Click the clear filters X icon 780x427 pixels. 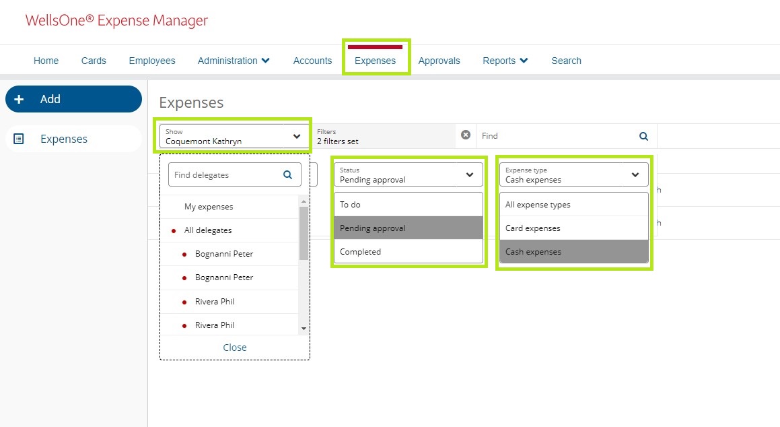[465, 135]
